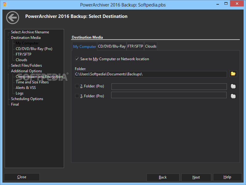Click the 2. Folder path field
The width and height of the screenshot is (246, 185).
(x=169, y=86)
